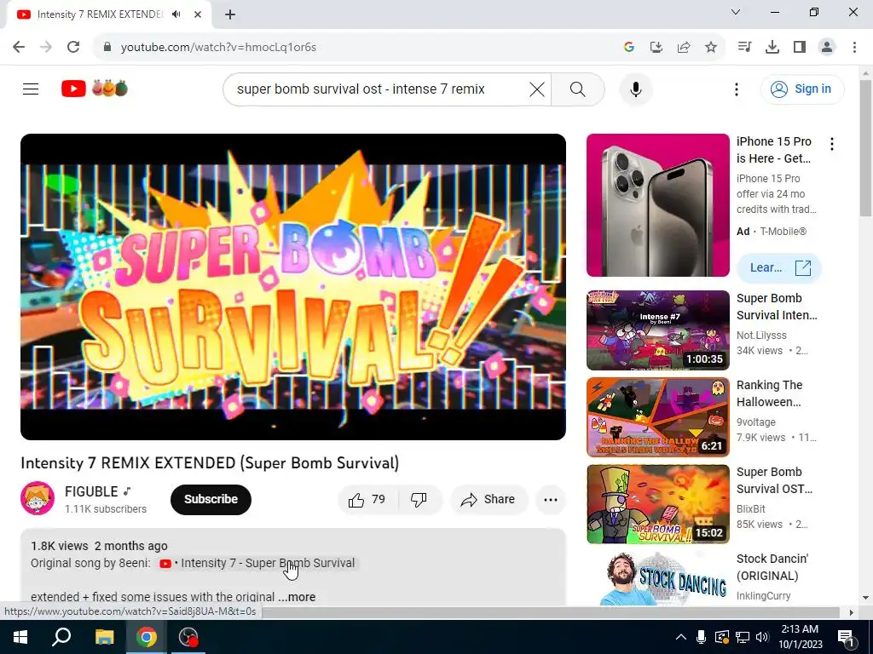Click the Sign in button

[801, 89]
